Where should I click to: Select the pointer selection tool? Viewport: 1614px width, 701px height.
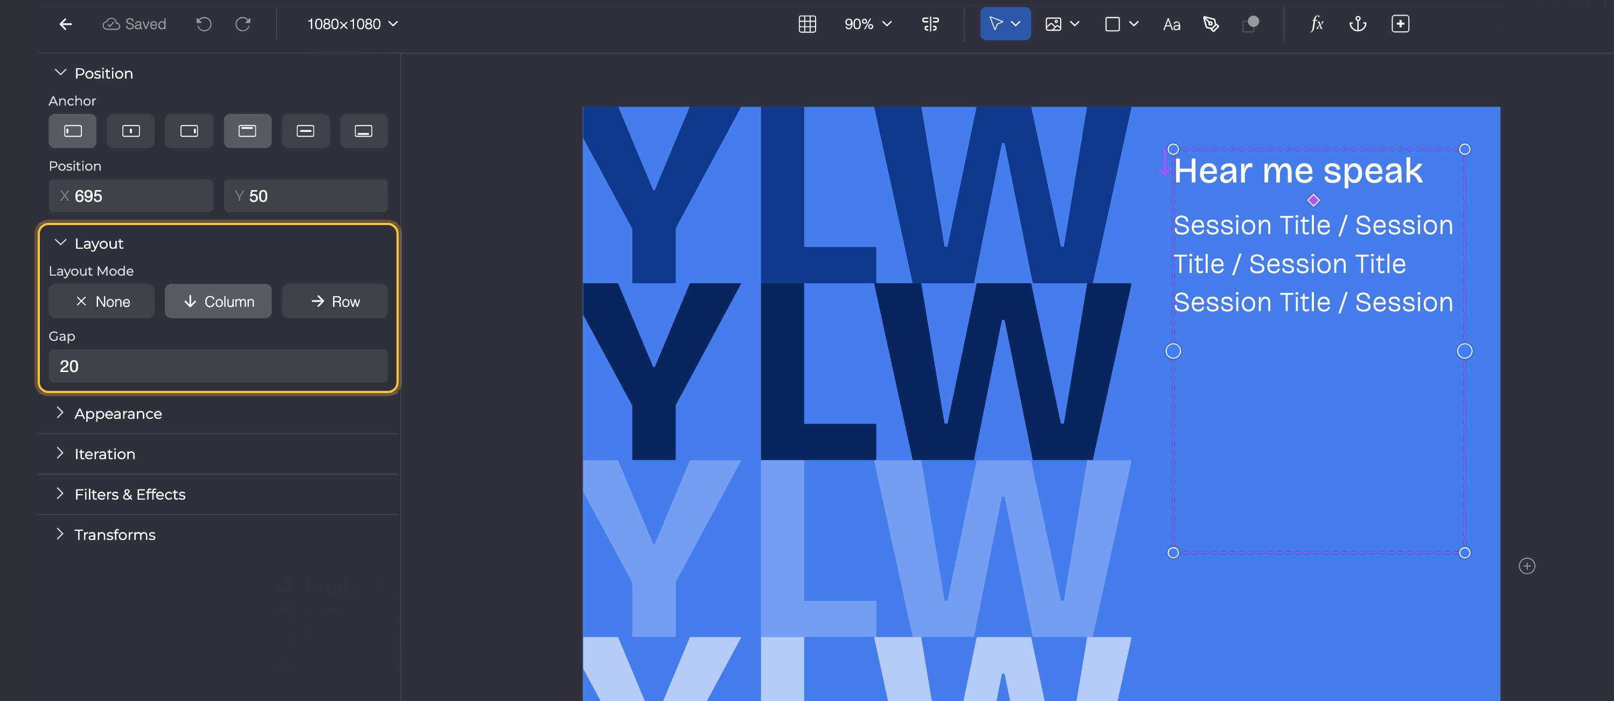[x=996, y=24]
